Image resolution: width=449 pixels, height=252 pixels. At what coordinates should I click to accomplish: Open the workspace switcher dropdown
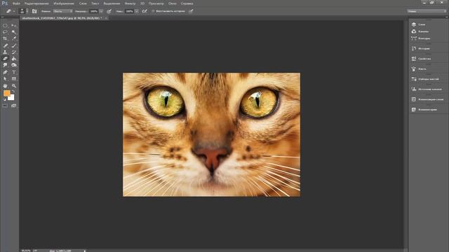(x=427, y=11)
